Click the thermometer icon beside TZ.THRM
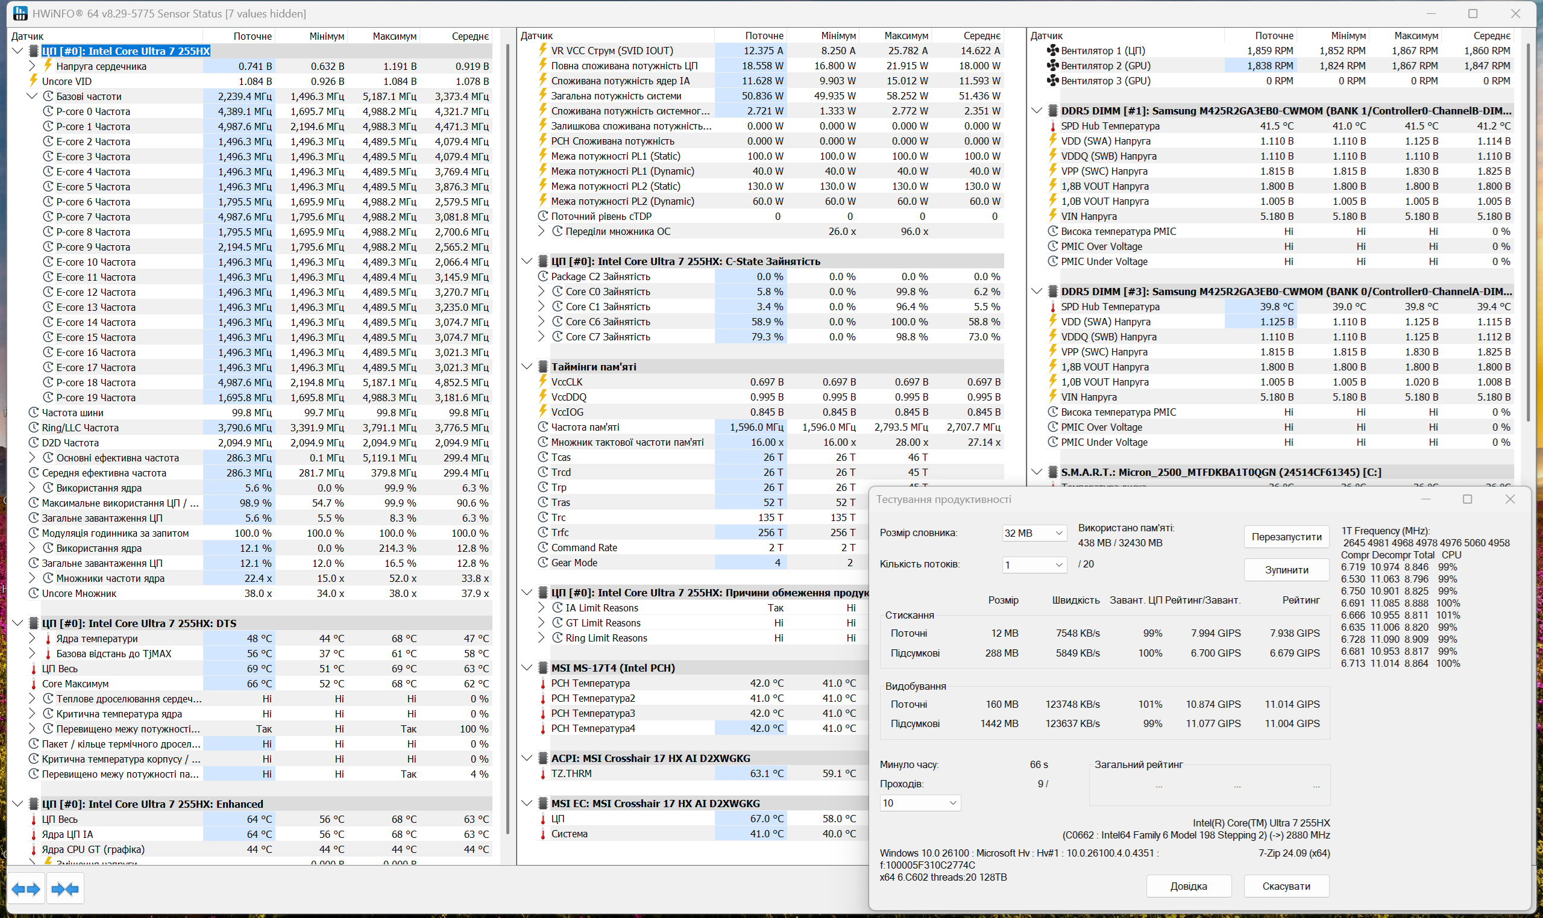 click(543, 774)
